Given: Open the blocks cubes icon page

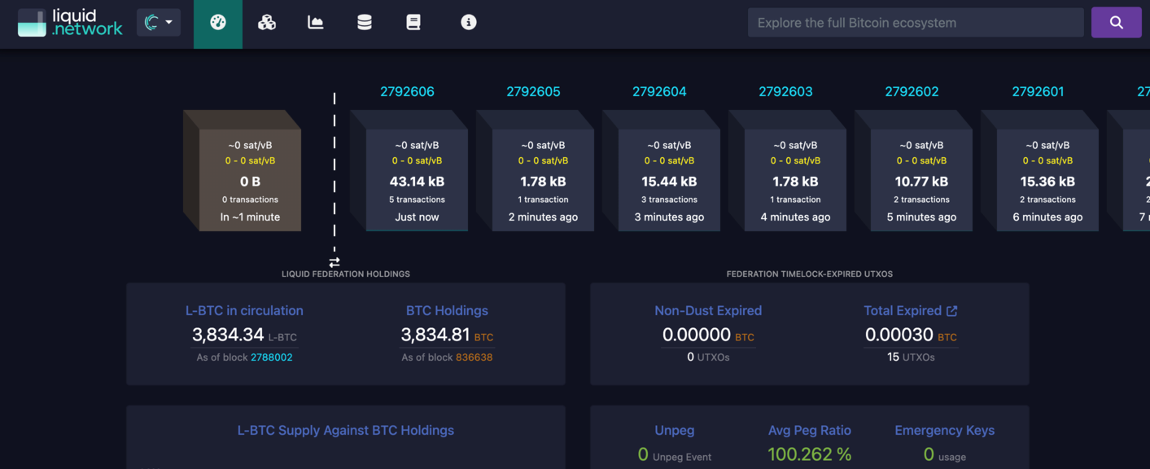Looking at the screenshot, I should click(x=267, y=23).
